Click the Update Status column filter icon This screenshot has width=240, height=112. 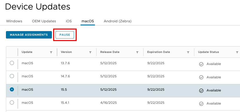pyautogui.click(x=237, y=52)
